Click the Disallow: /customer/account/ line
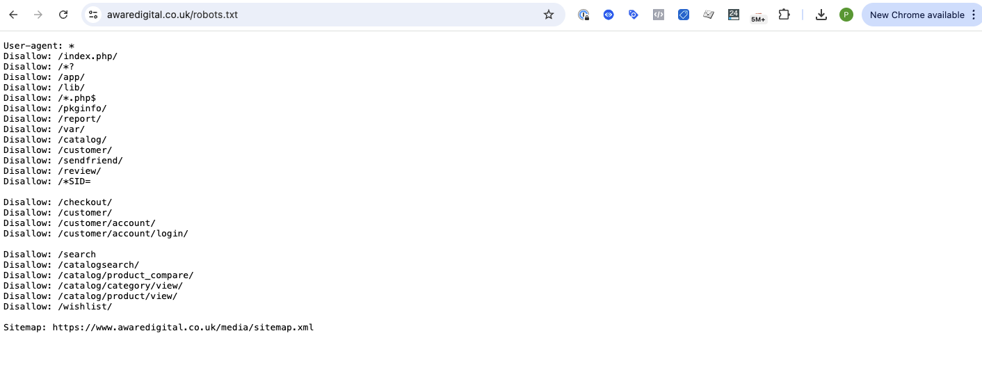The image size is (982, 379). pyautogui.click(x=79, y=223)
